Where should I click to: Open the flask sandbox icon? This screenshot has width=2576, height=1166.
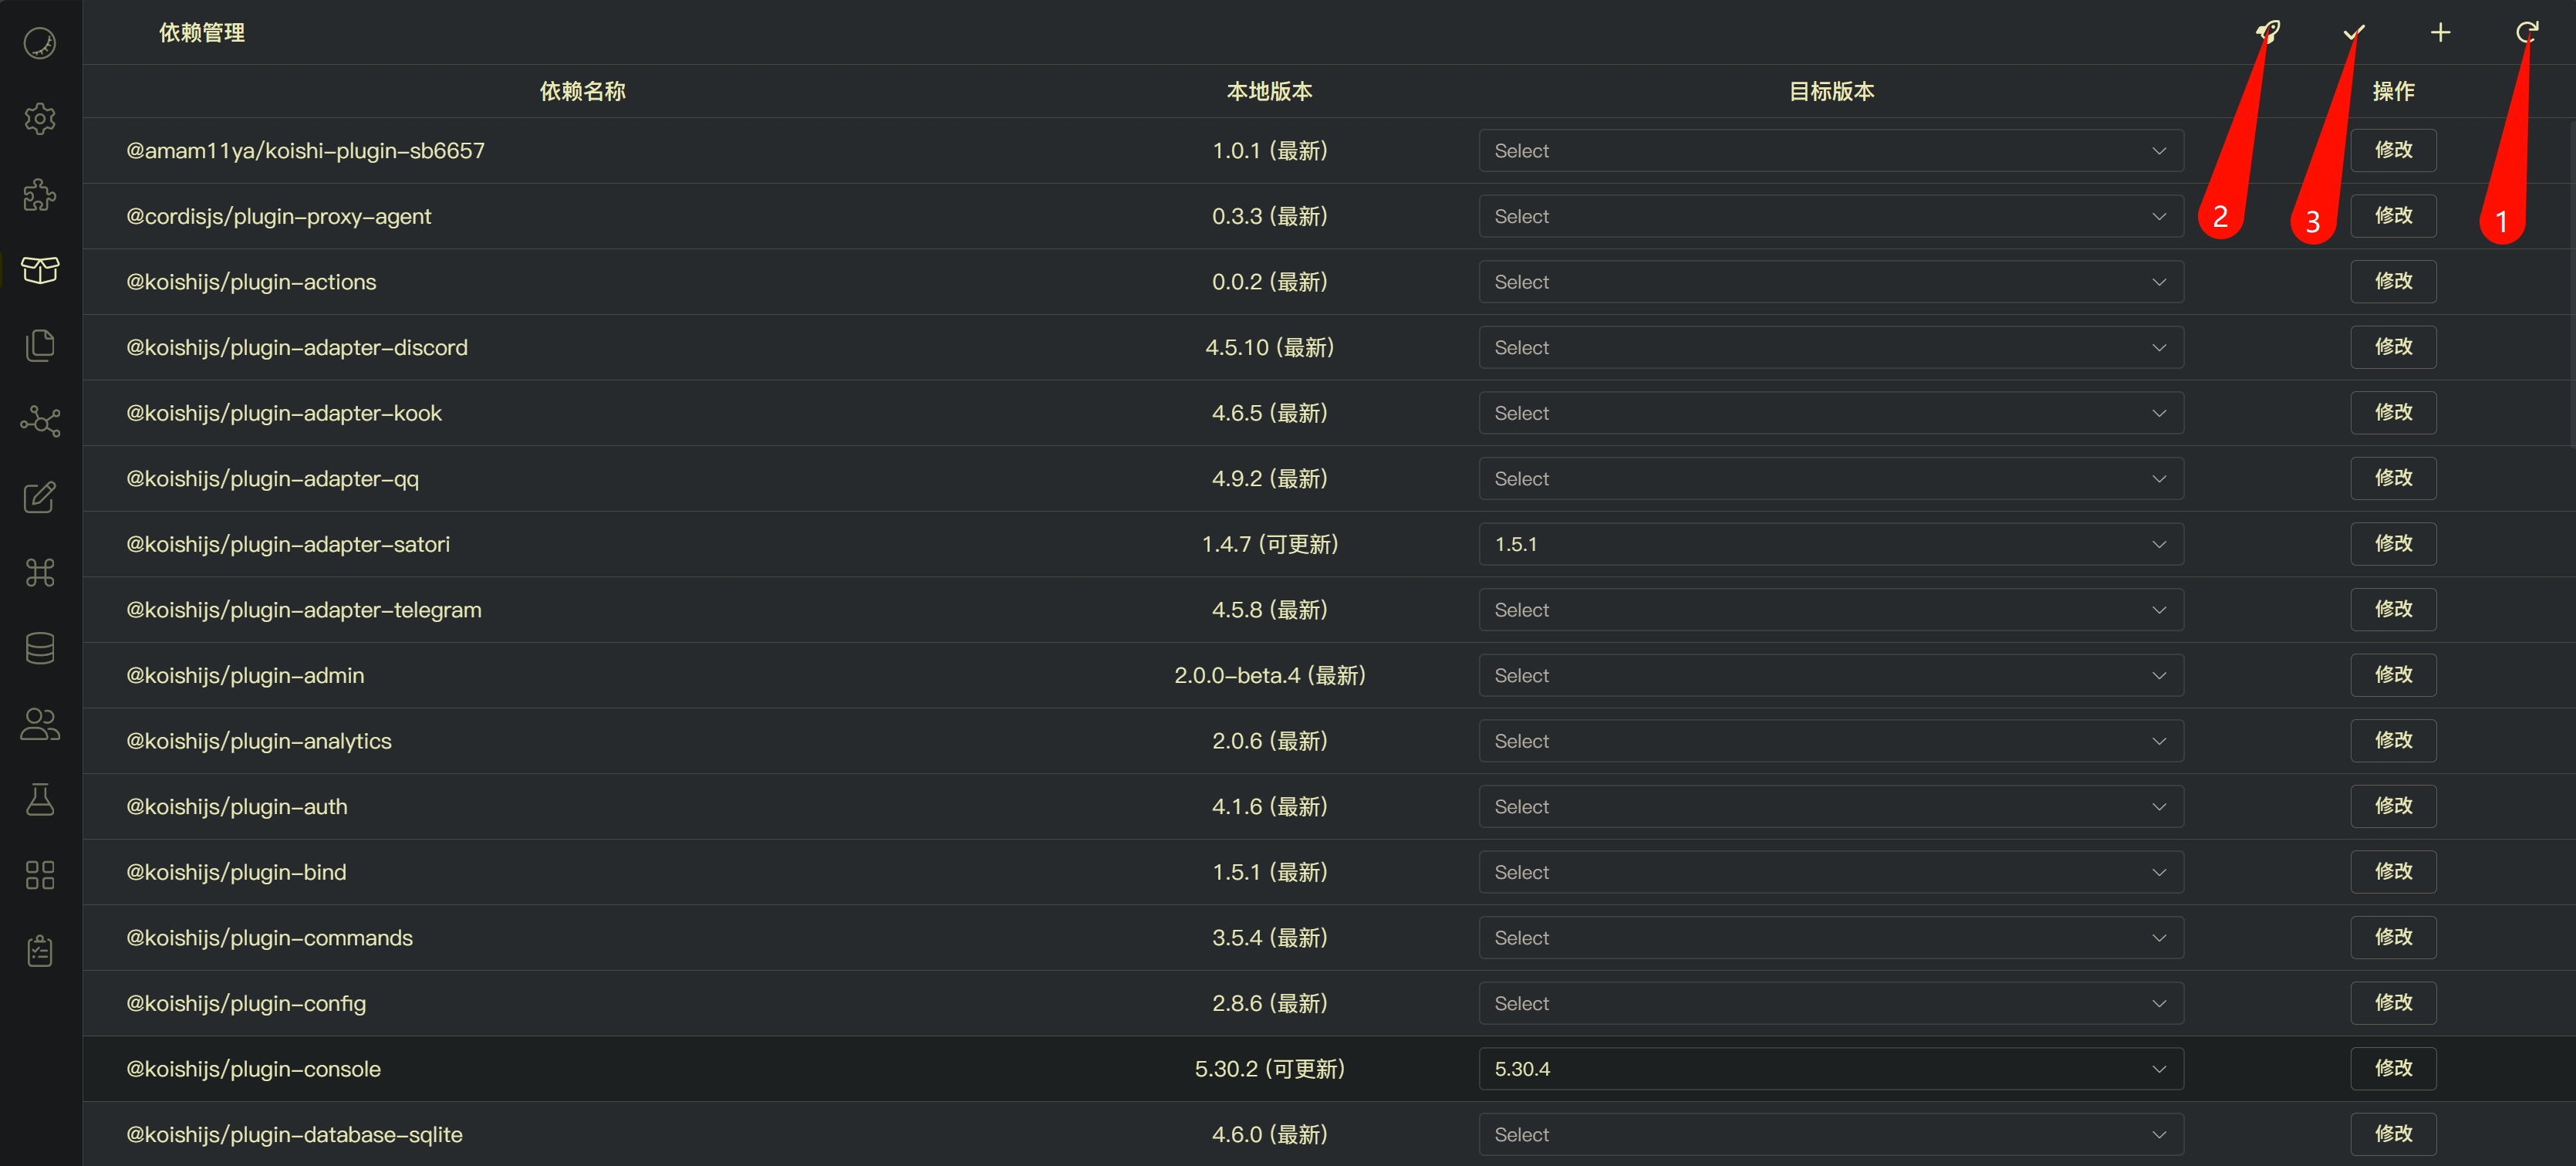[x=40, y=799]
